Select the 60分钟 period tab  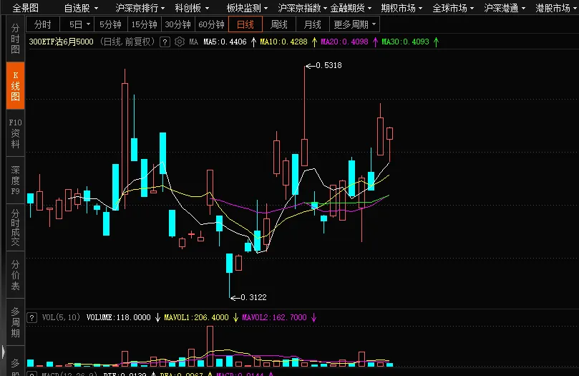(212, 24)
